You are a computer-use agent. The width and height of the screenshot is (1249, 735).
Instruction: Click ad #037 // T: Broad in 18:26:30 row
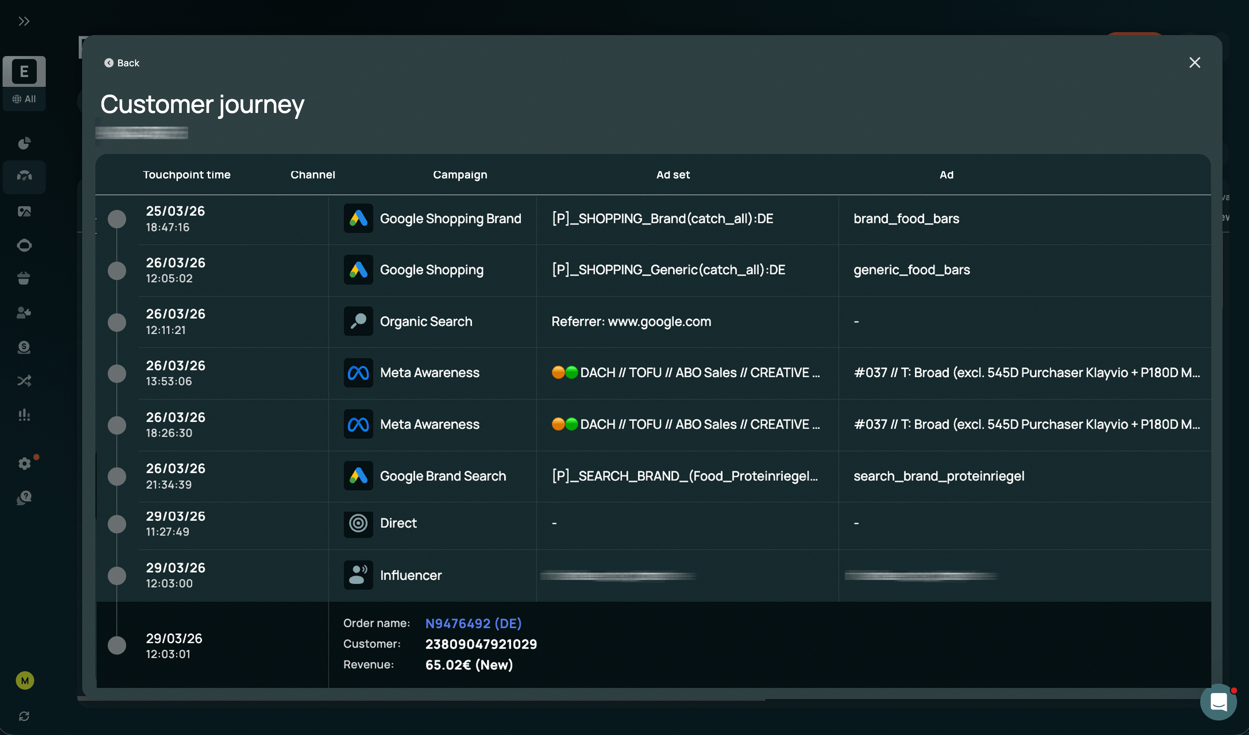tap(1027, 424)
